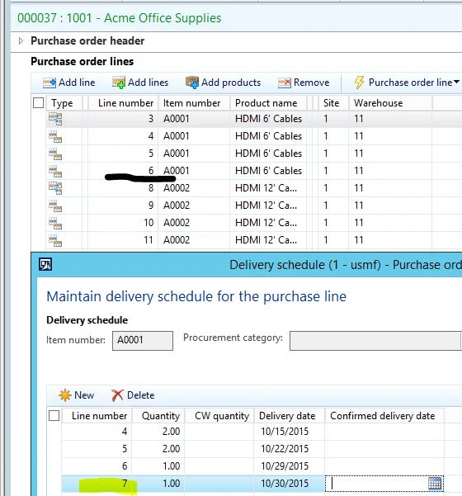Image resolution: width=462 pixels, height=496 pixels.
Task: Click the red Delete X icon
Action: pos(117,395)
